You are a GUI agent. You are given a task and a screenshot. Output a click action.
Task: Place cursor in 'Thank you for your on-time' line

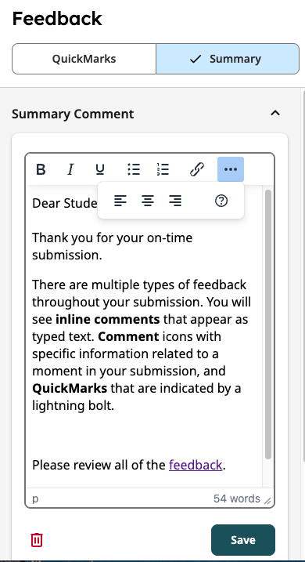[113, 237]
